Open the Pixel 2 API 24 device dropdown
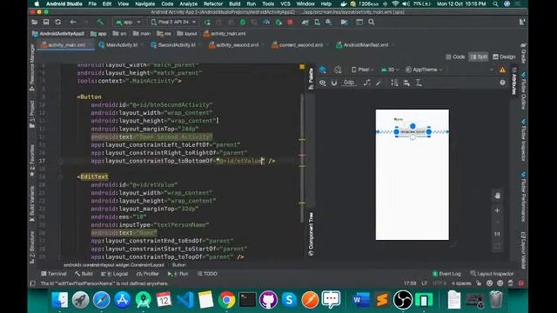 173,22
